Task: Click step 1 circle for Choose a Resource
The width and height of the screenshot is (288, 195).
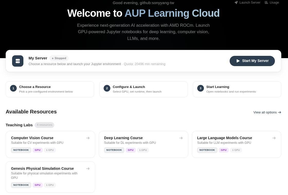Action: point(13,88)
